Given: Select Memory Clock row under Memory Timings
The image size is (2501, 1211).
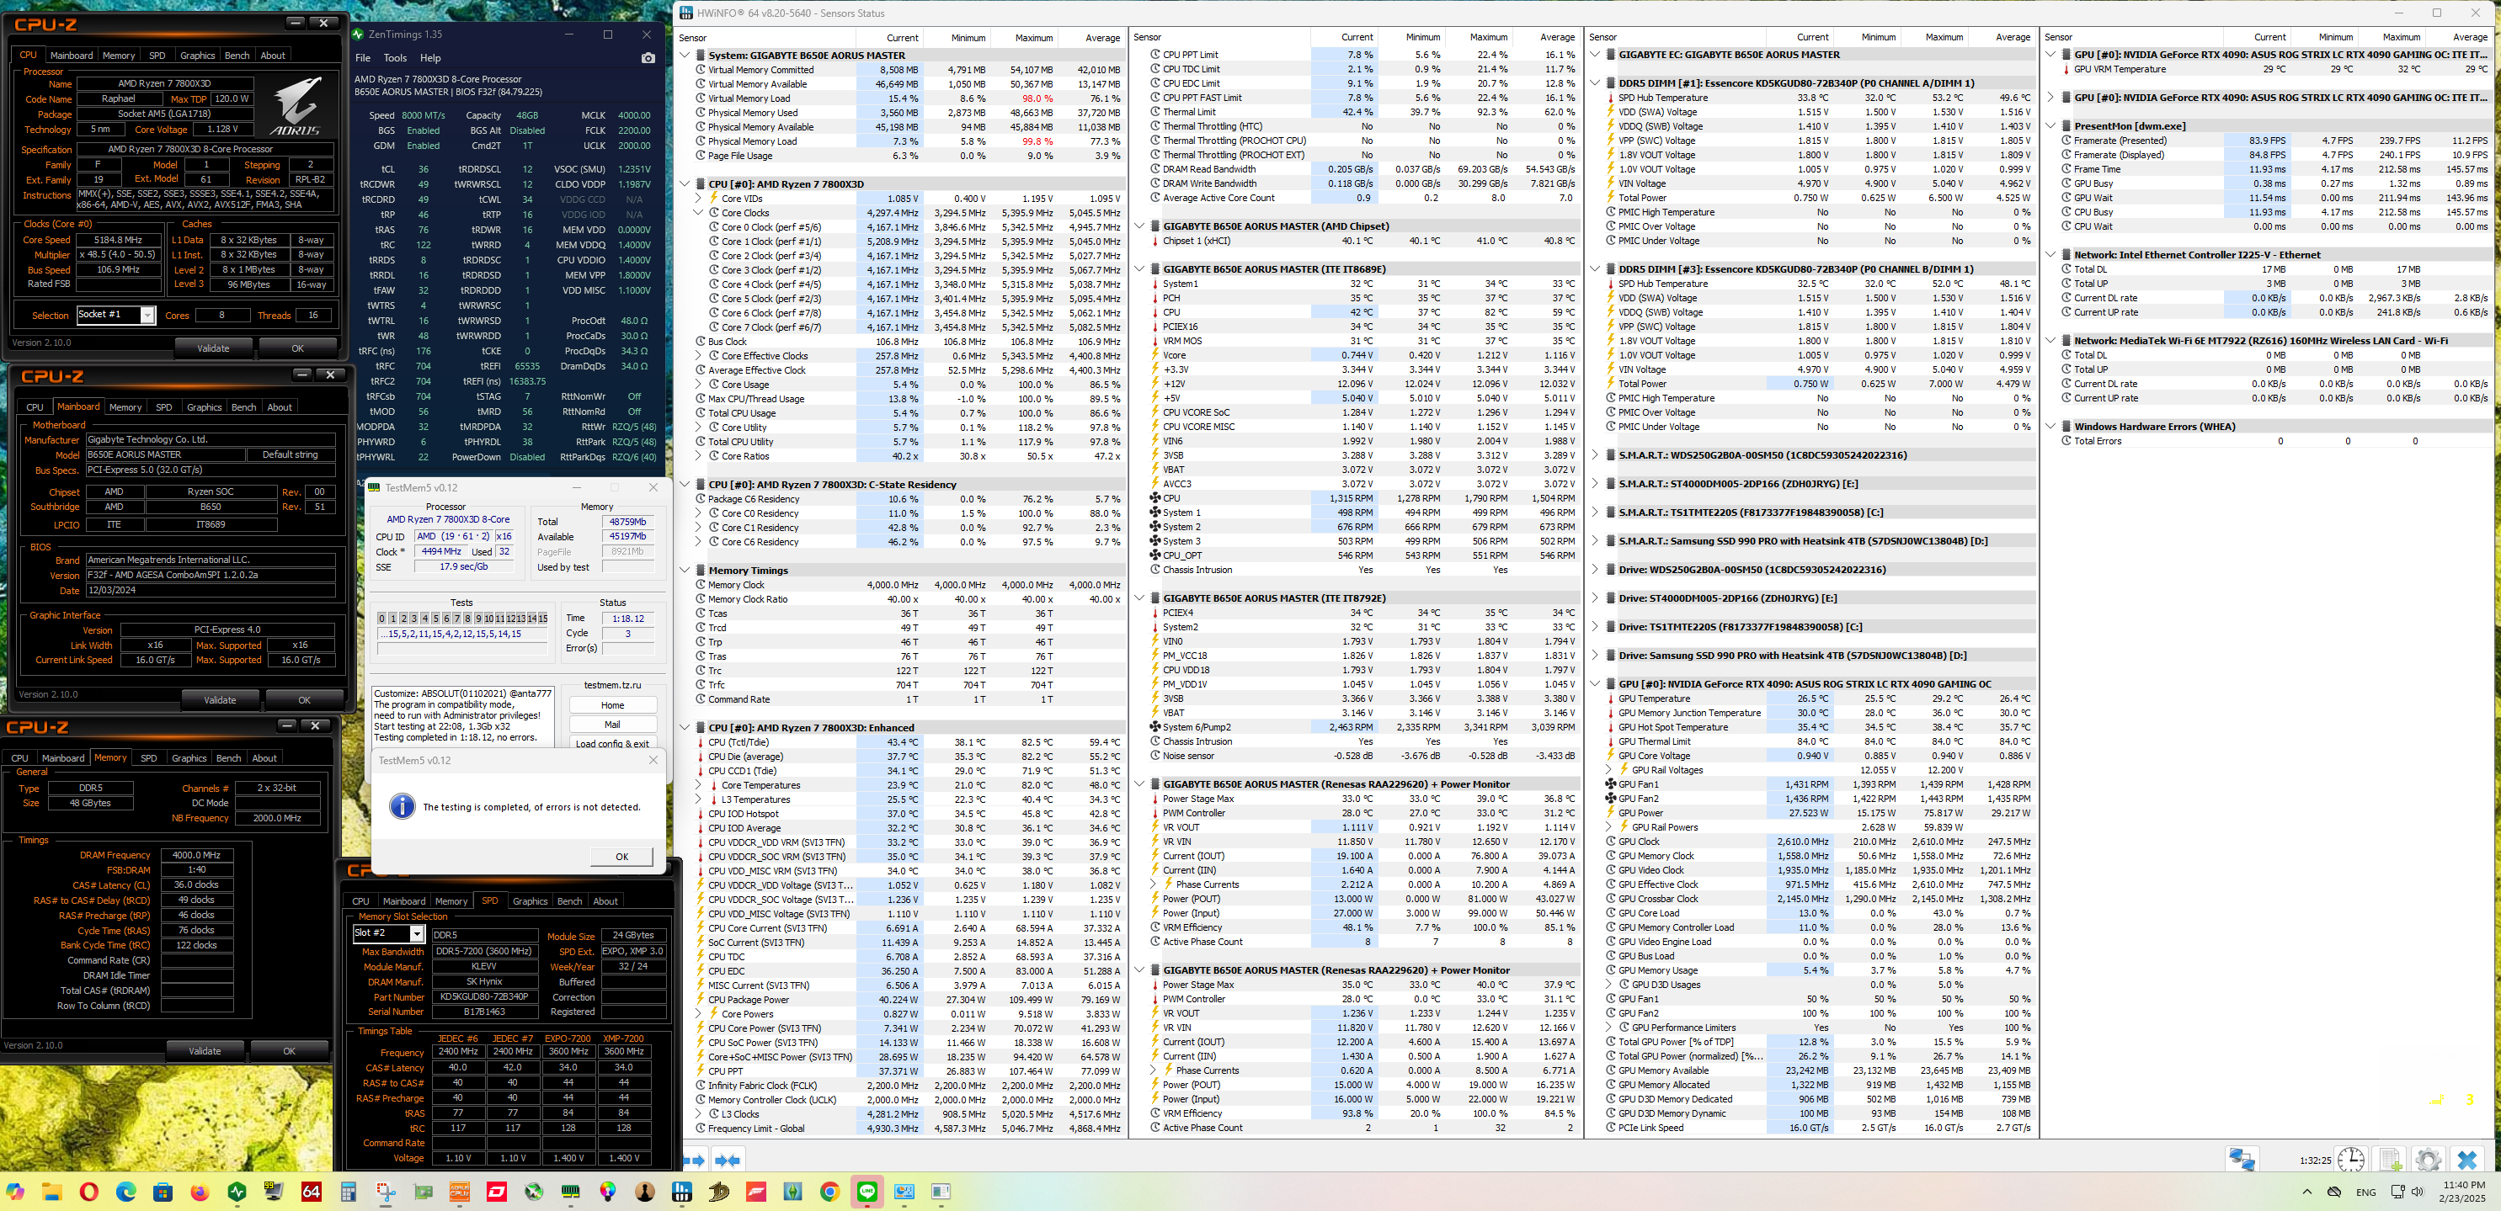Looking at the screenshot, I should (x=909, y=585).
